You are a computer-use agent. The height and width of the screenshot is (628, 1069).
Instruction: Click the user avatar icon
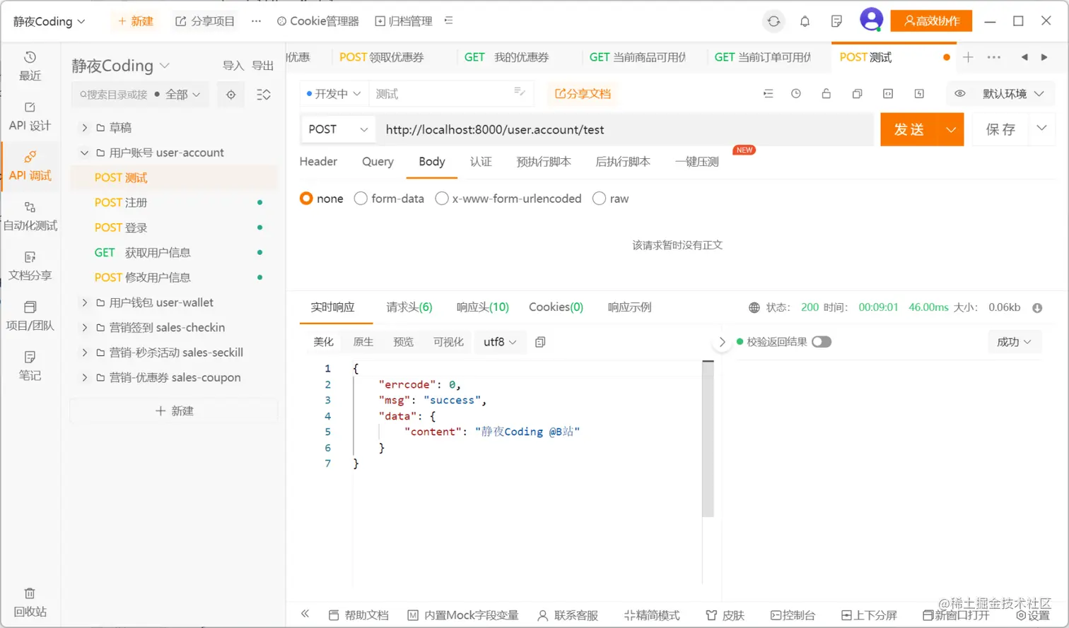871,20
